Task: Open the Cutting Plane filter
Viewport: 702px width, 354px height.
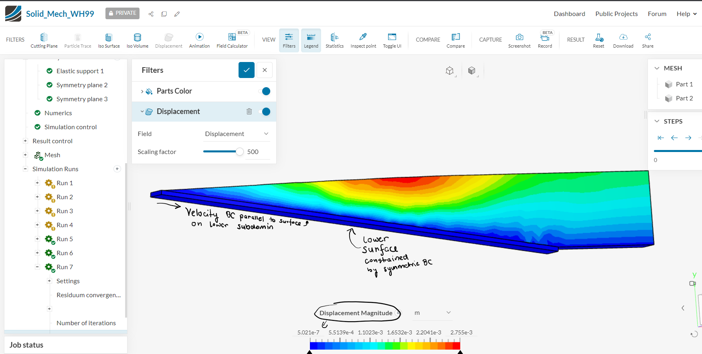Action: (x=44, y=40)
